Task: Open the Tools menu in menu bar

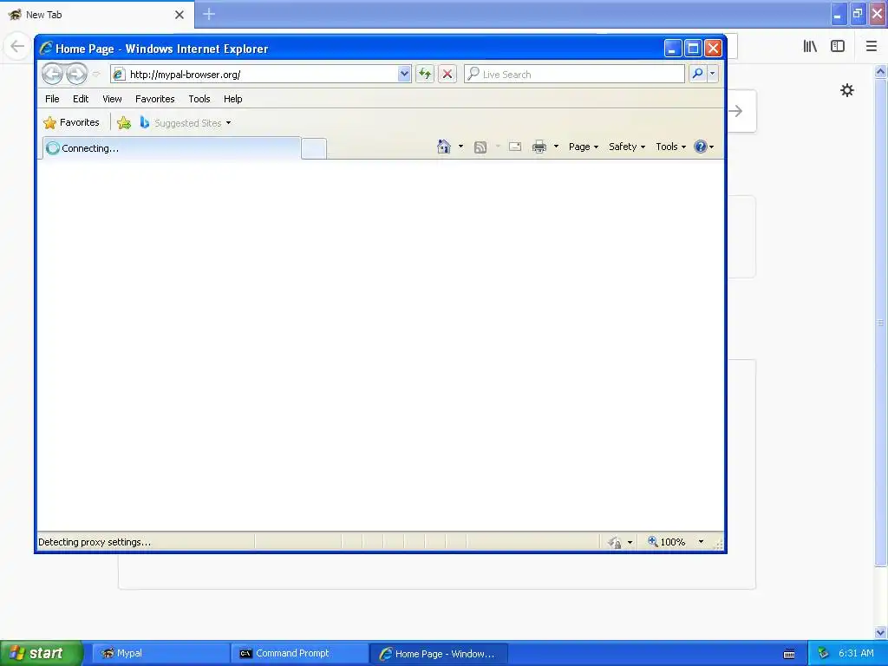Action: point(199,99)
